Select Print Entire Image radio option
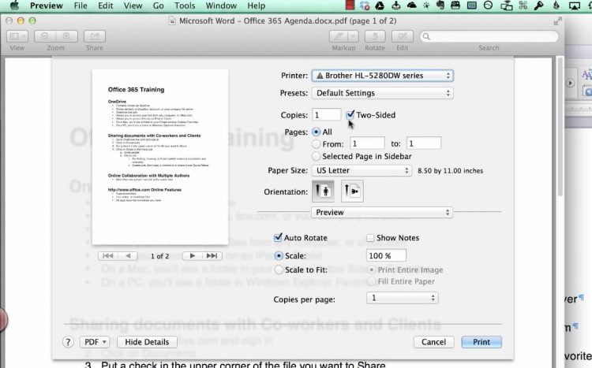This screenshot has width=592, height=368. tap(372, 269)
